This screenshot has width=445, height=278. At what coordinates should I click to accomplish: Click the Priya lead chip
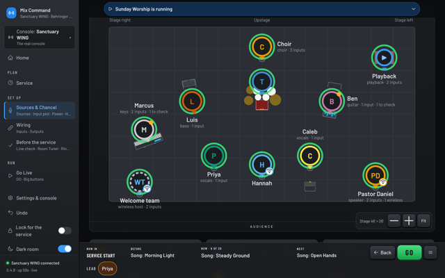[x=107, y=269]
